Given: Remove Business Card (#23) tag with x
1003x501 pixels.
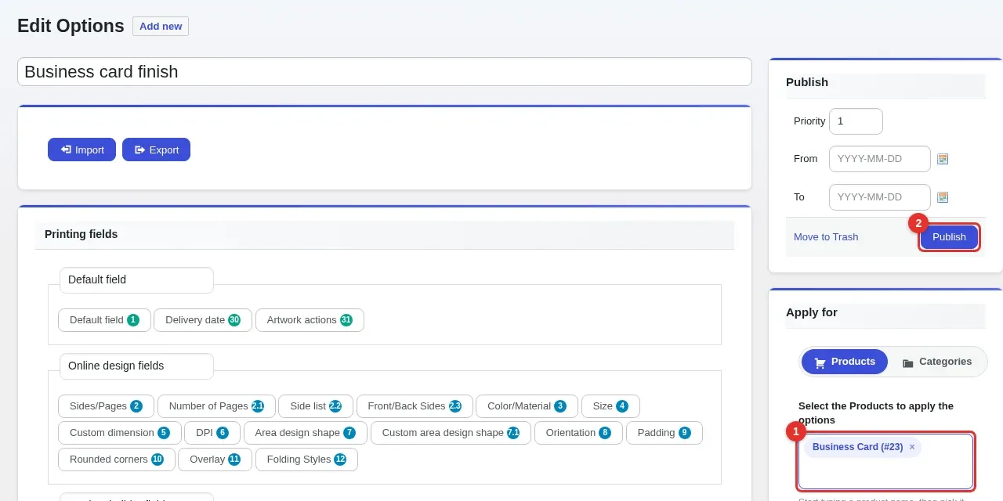Looking at the screenshot, I should (x=911, y=447).
